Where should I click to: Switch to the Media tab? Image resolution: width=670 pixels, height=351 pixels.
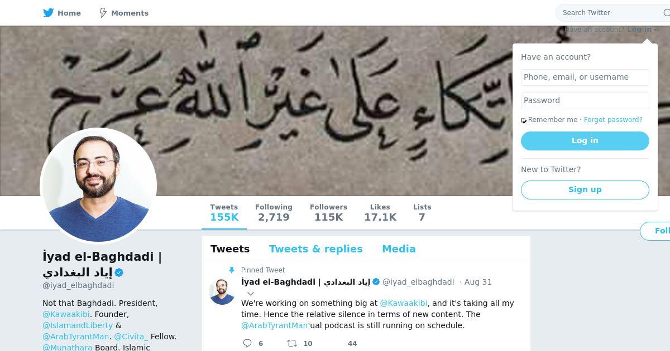click(x=399, y=249)
